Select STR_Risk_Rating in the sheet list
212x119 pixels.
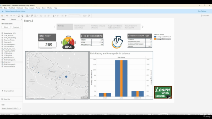[10, 38]
